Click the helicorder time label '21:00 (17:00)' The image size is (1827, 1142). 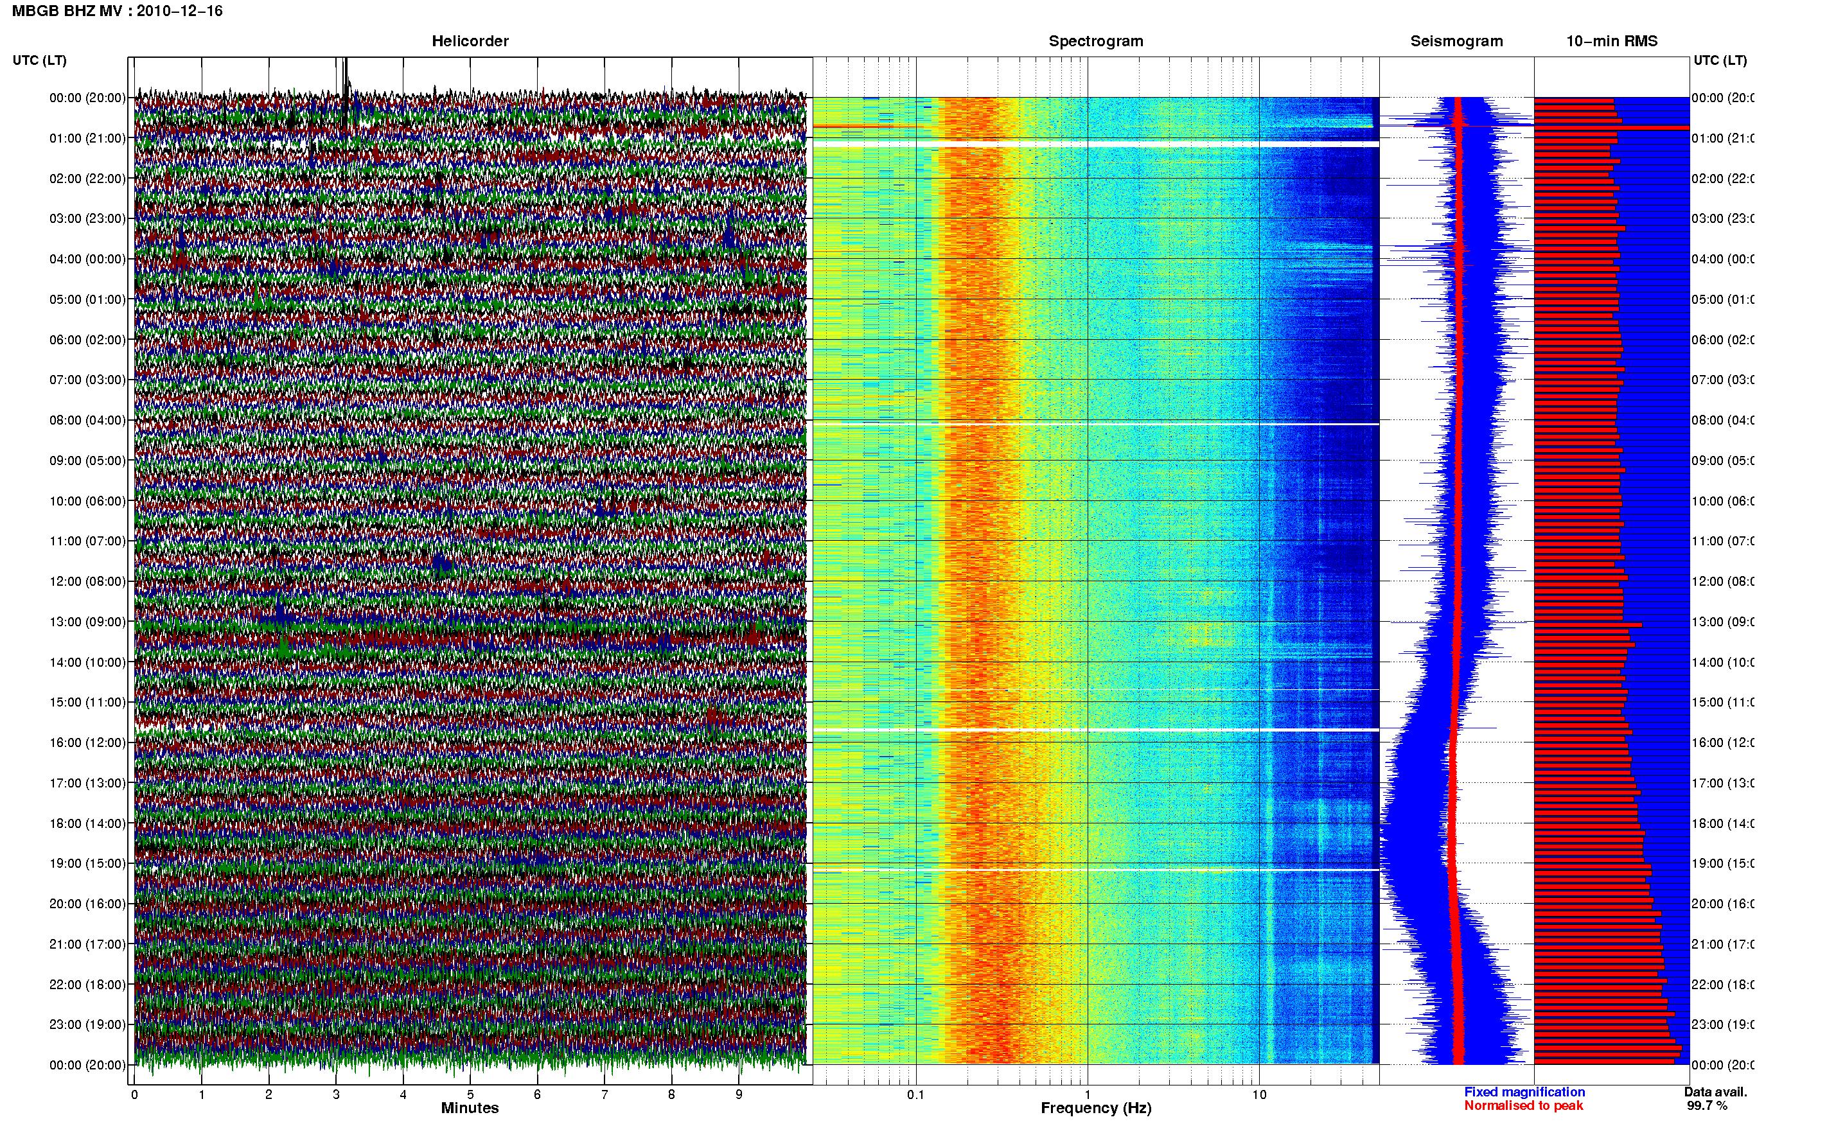pyautogui.click(x=87, y=944)
